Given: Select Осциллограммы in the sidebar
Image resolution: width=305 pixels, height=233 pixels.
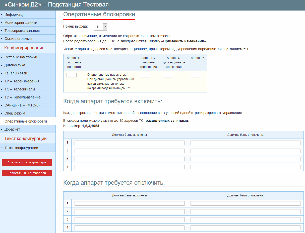Looking at the screenshot, I should click(18, 39).
